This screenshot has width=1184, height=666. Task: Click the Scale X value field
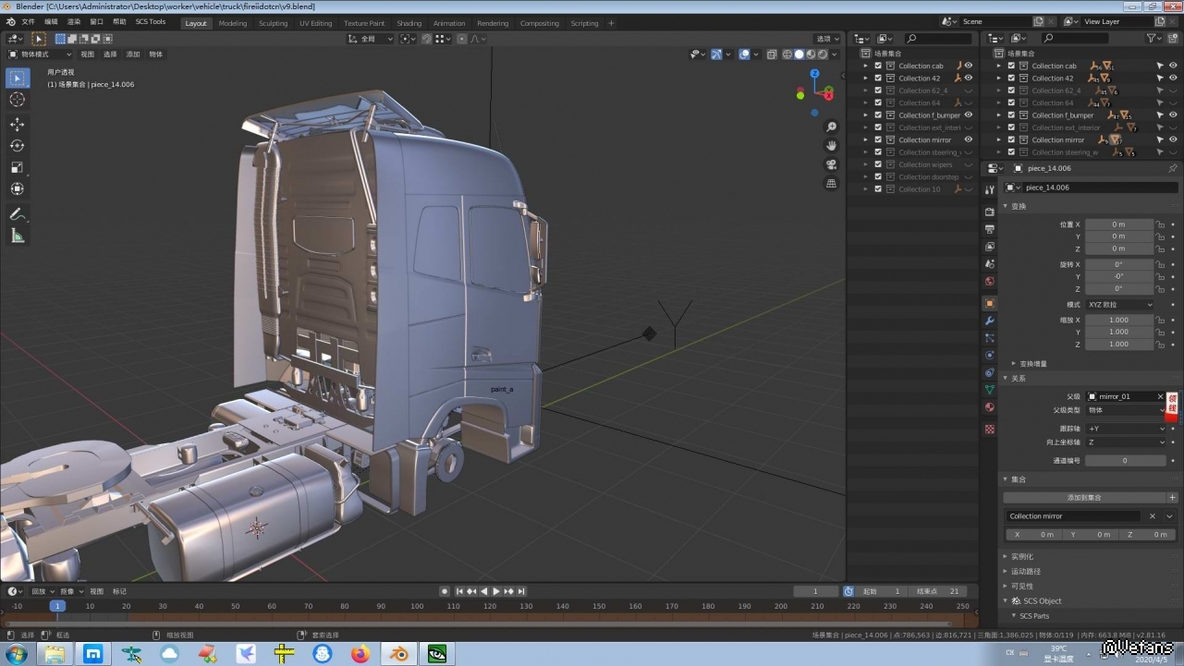click(x=1118, y=321)
